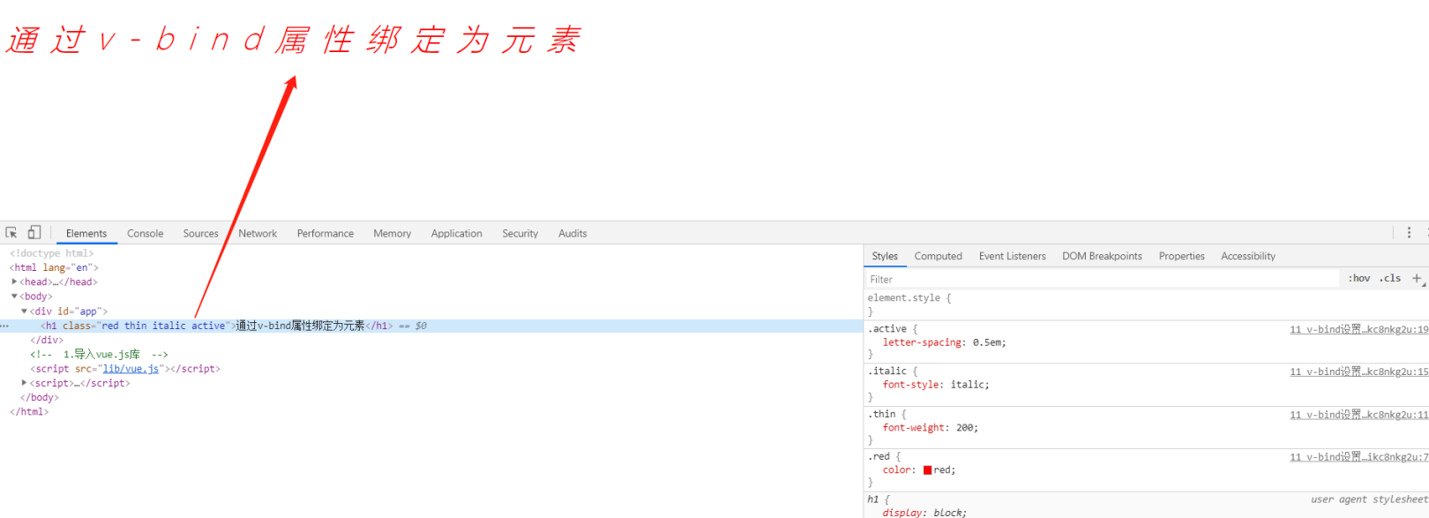This screenshot has height=518, width=1429.
Task: Open the DOM Breakpoints sidebar tab
Action: click(x=1103, y=256)
